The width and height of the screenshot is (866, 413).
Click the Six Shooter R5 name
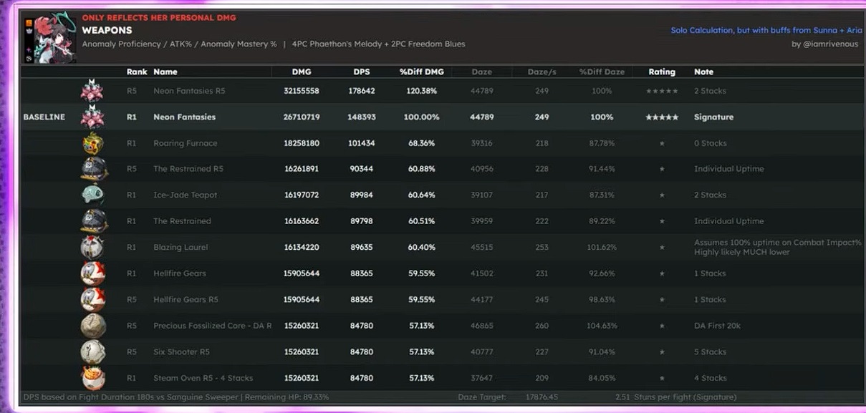[x=181, y=351]
